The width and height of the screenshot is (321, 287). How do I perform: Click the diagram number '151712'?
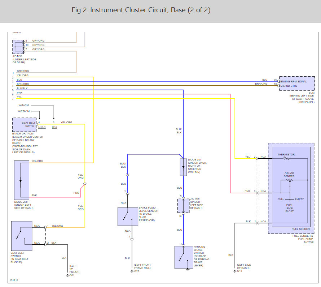coord(14,280)
